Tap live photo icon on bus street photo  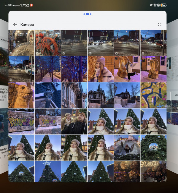coord(11,80)
